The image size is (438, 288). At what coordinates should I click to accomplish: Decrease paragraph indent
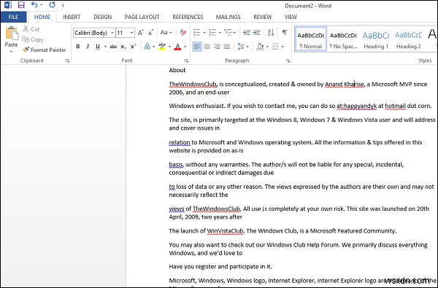coord(247,33)
